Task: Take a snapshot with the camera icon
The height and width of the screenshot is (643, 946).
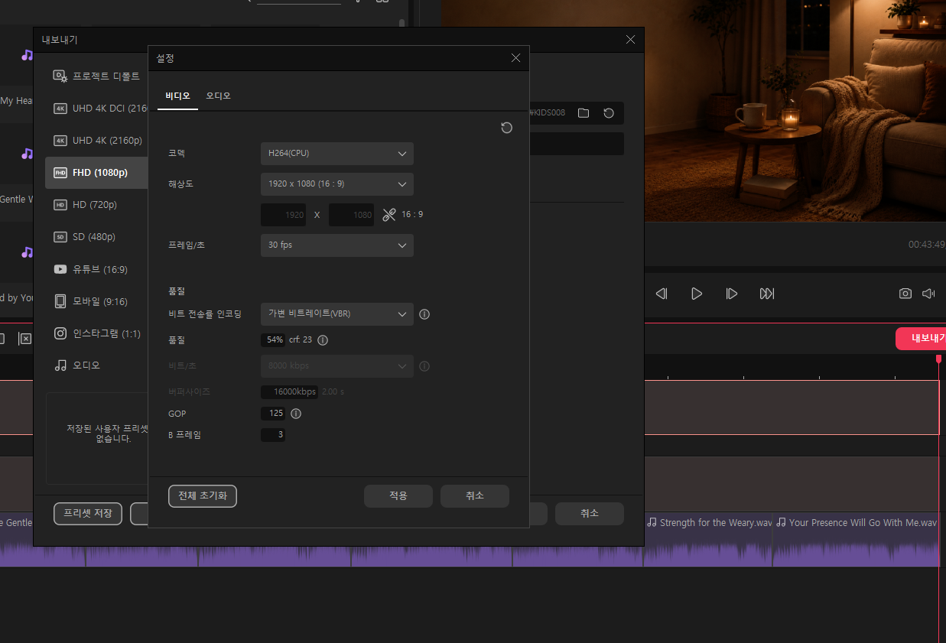Action: (x=905, y=294)
